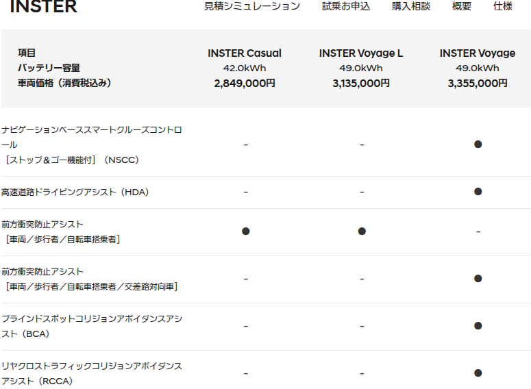531x389 pixels.
Task: Click the 2,849,000円 price of INSTER Casual
Action: pos(245,84)
